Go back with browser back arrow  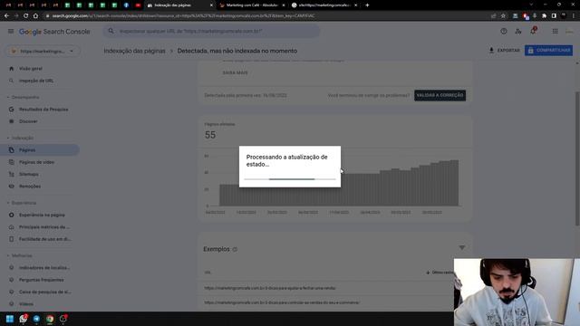(x=6, y=16)
